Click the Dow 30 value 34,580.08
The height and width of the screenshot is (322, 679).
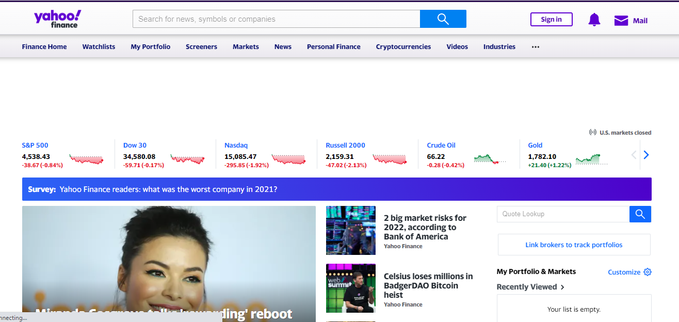(139, 156)
